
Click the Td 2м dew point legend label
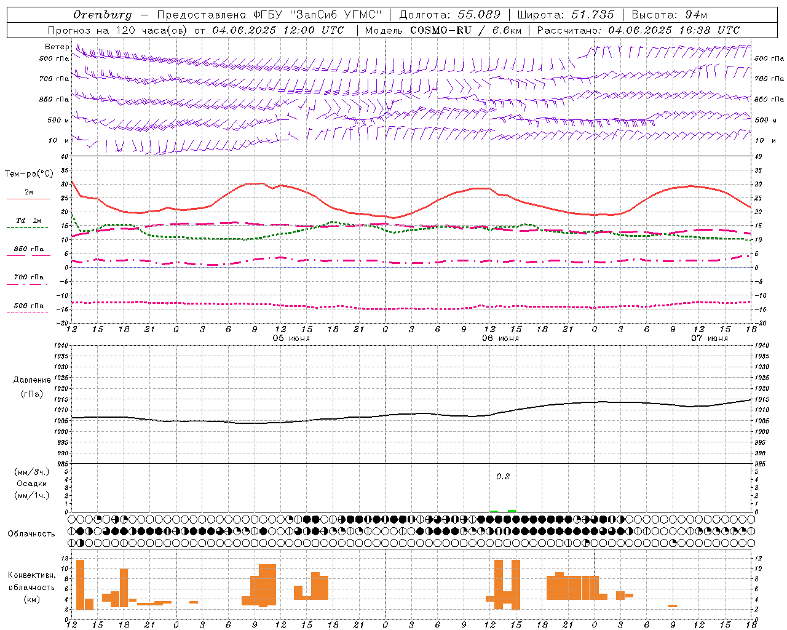click(x=29, y=220)
